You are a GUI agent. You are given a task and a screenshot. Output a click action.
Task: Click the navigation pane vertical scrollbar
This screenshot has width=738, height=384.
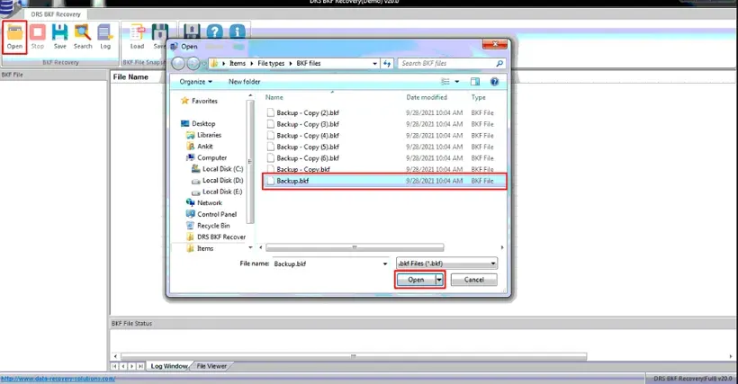(250, 161)
